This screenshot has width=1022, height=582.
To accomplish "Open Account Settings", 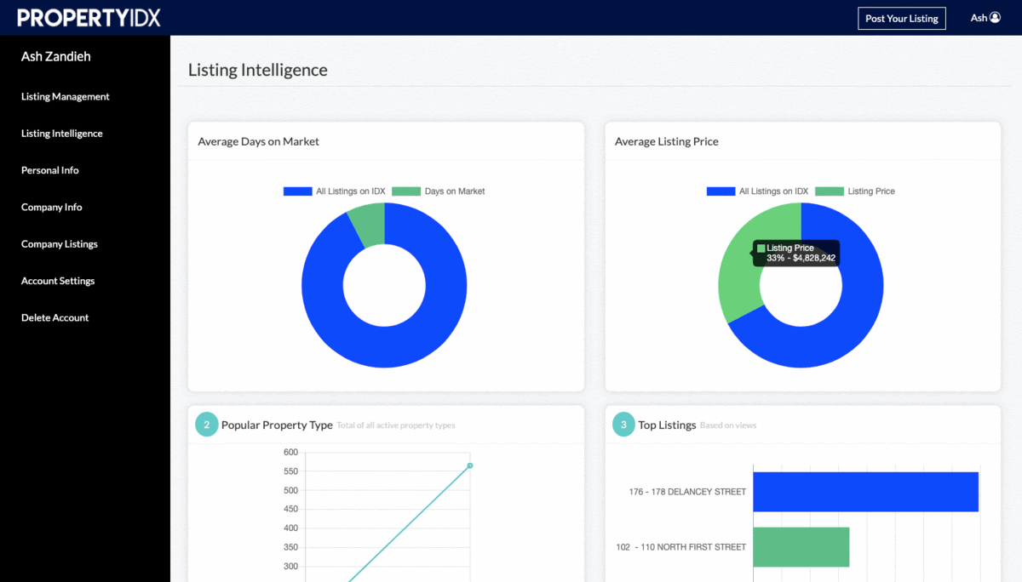I will 58,281.
